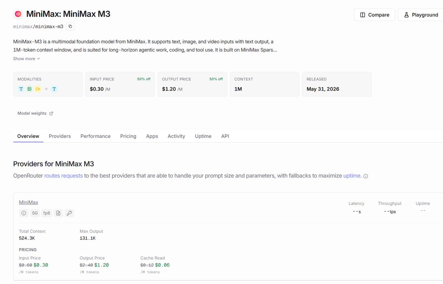Click the 1M context value
This screenshot has width=443, height=284.
coord(238,89)
